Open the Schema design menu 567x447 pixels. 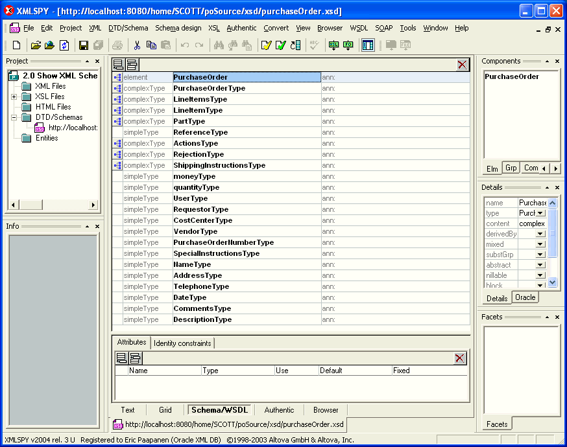coord(178,28)
